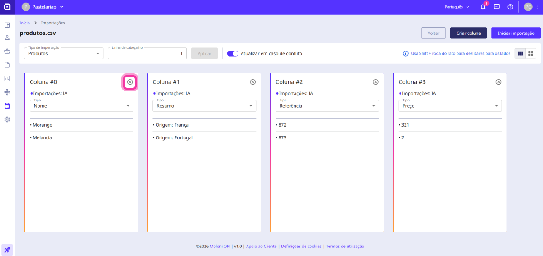Open the calendar icon in the sidebar

(x=7, y=106)
